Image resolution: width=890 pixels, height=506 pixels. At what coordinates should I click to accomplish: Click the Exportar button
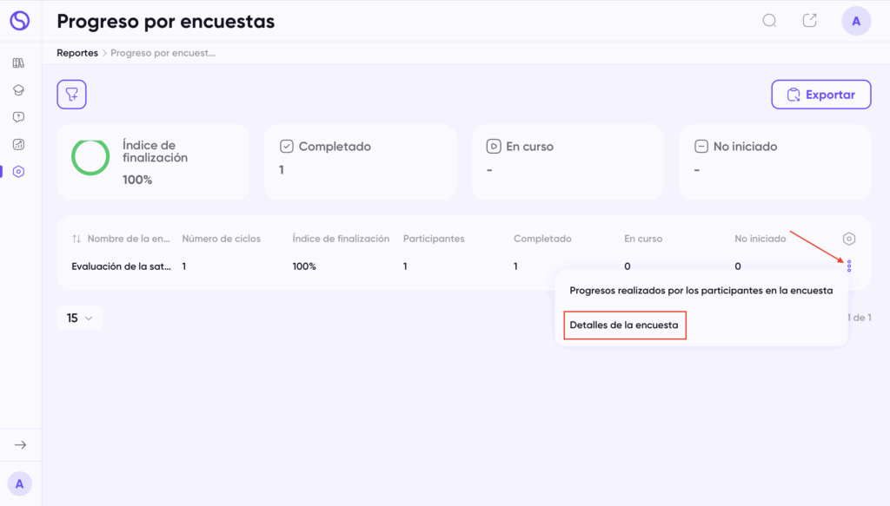[x=820, y=95]
